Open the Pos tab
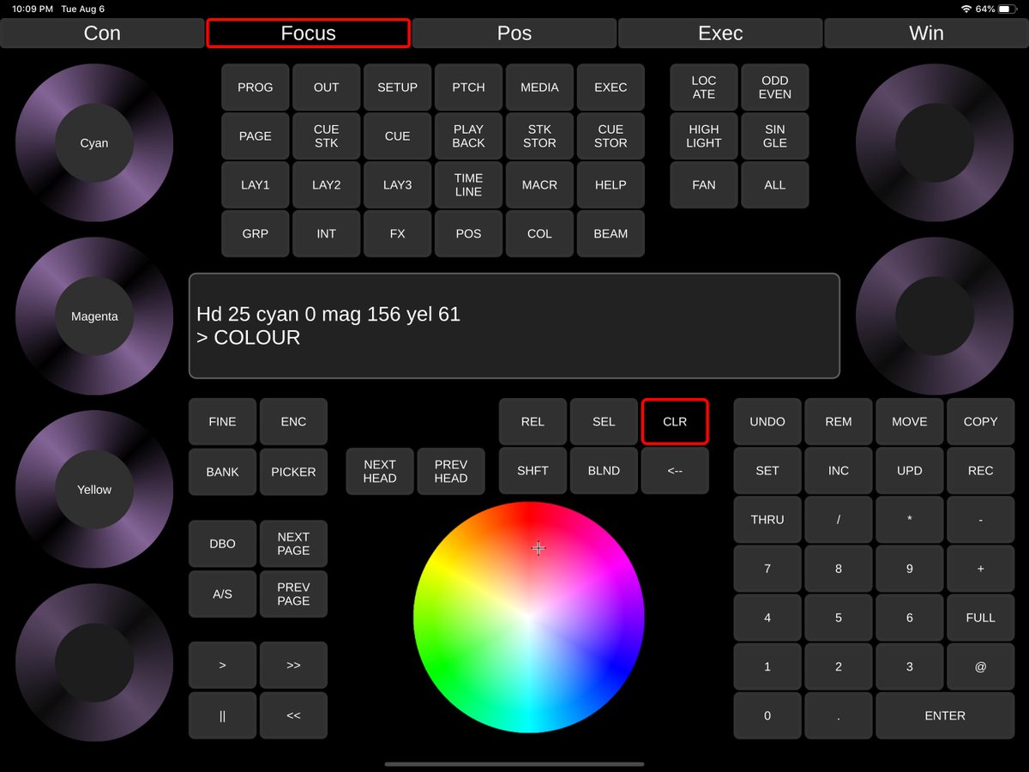This screenshot has width=1029, height=772. point(514,33)
